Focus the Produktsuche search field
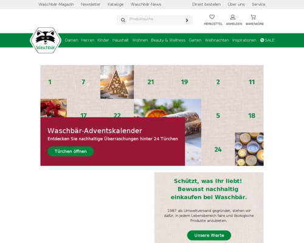Viewport: 304px width, 243px height. [154, 20]
